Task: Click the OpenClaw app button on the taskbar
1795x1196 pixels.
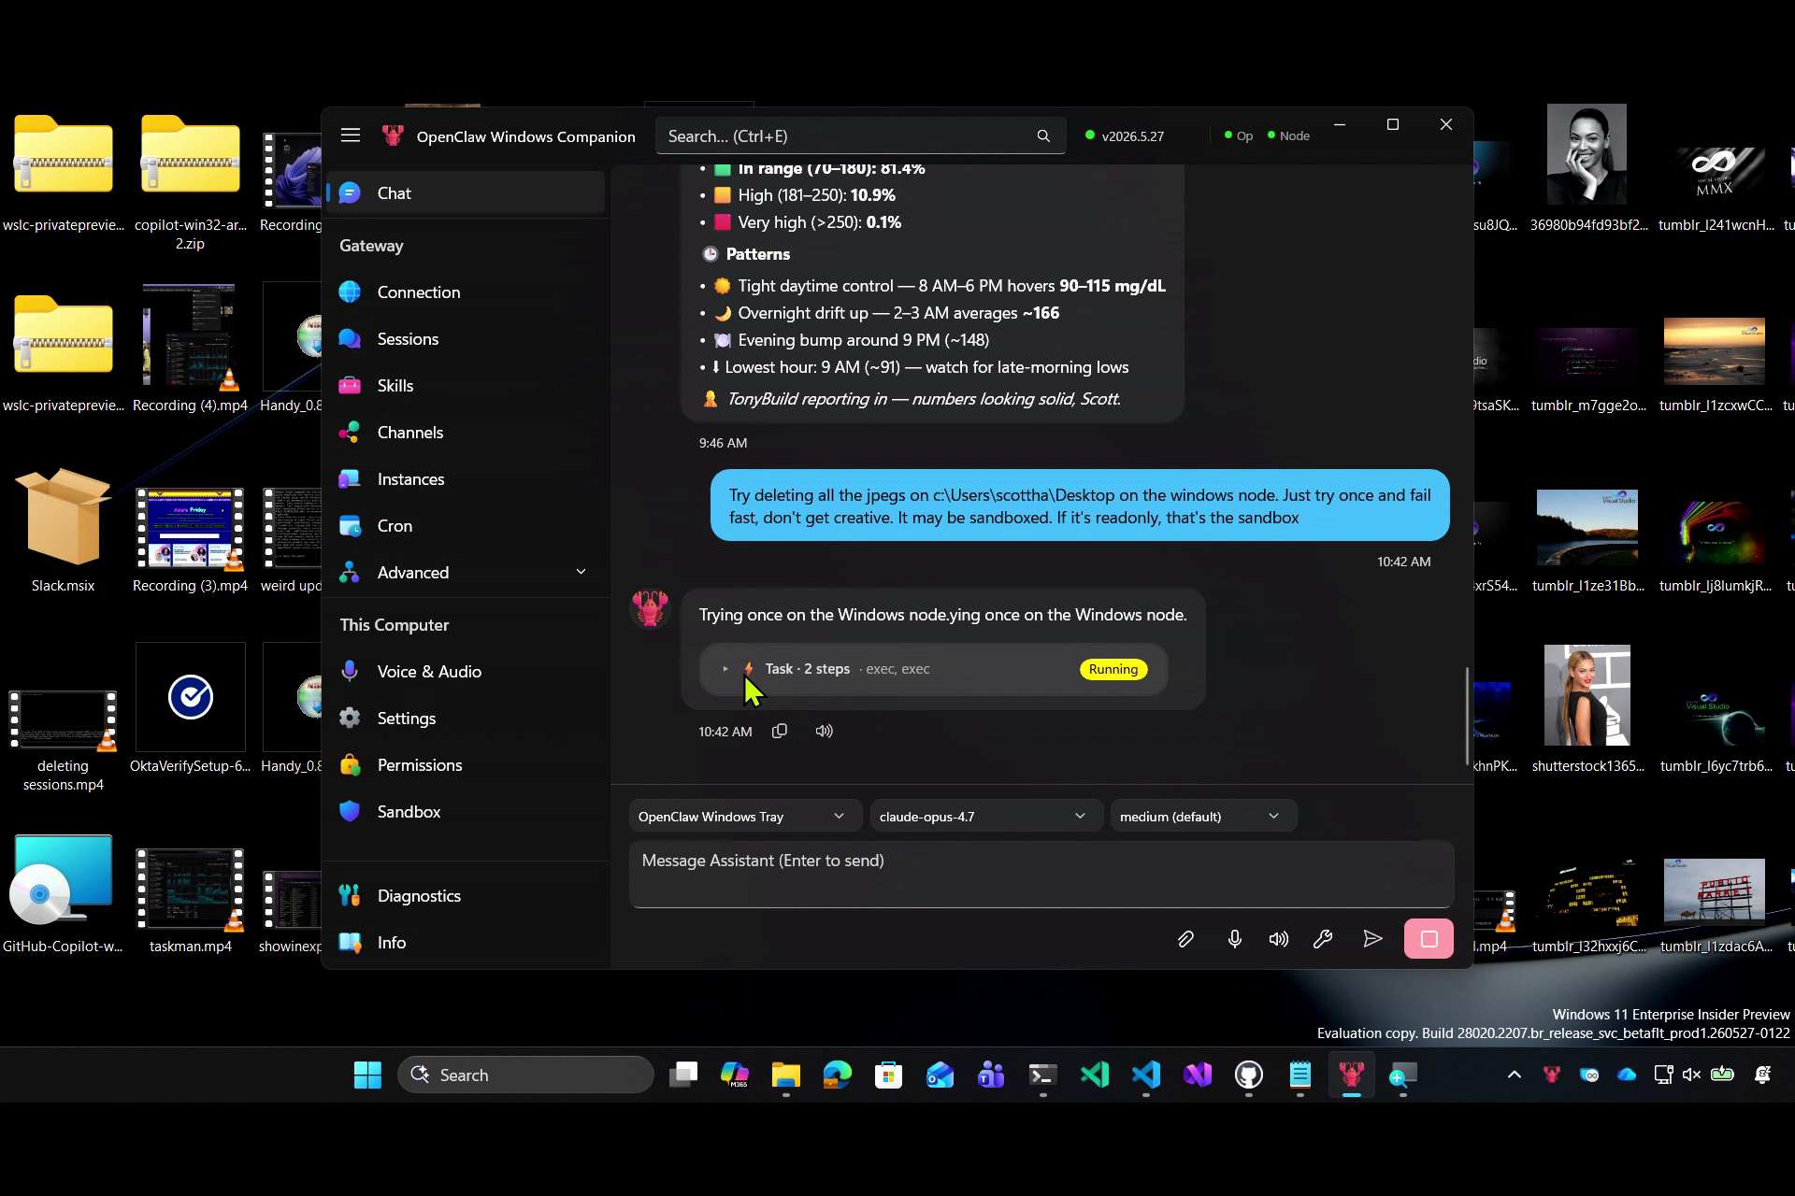Action: (x=1351, y=1075)
